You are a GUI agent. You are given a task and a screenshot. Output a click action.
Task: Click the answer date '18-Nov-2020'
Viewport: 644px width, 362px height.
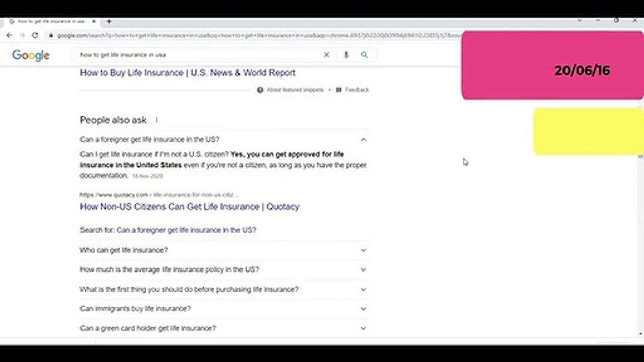(147, 176)
